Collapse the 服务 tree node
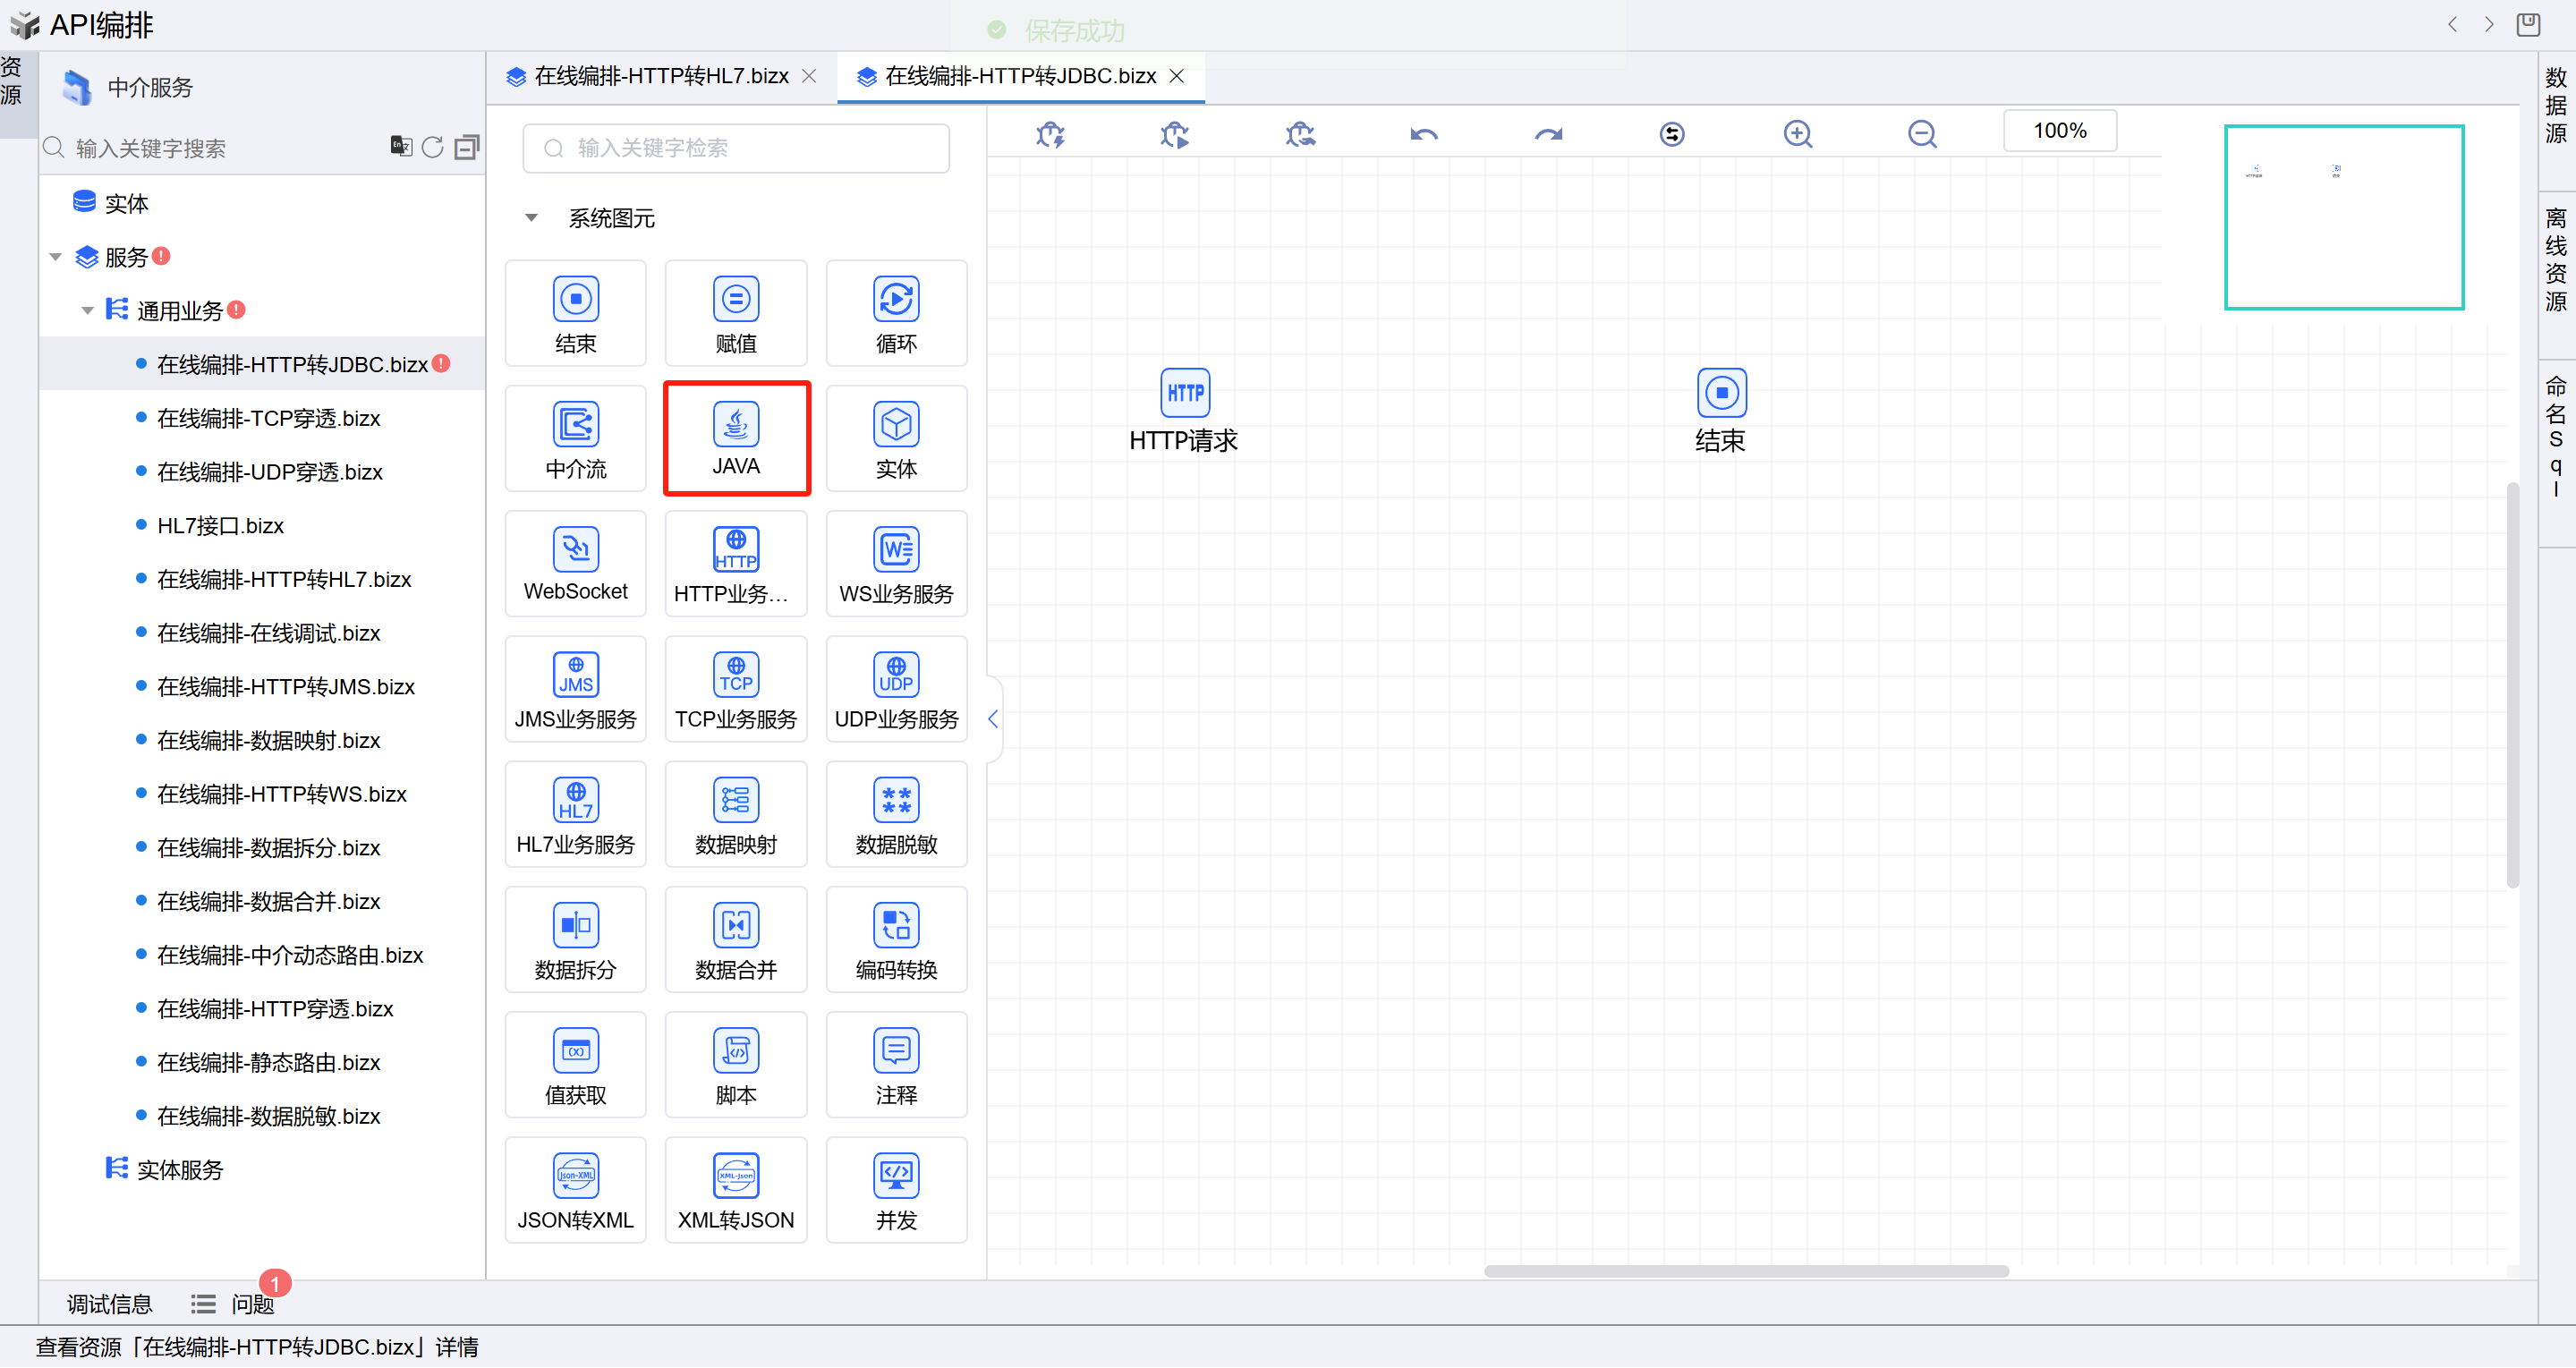 point(56,257)
